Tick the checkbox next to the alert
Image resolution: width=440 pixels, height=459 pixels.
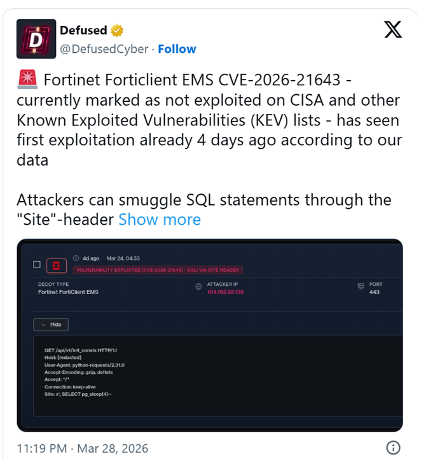37,264
